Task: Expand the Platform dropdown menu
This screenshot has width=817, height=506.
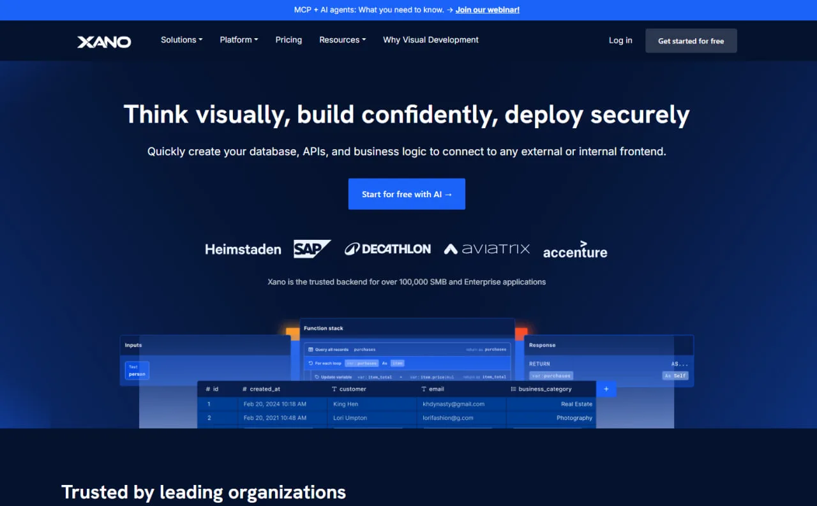Action: click(x=239, y=40)
